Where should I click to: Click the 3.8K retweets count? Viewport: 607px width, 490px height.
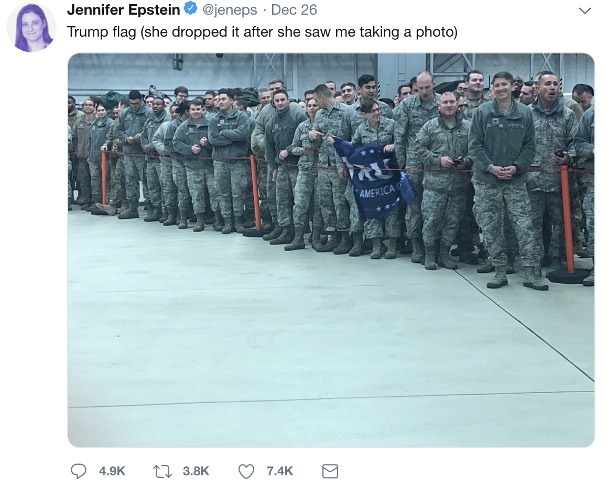tap(196, 471)
